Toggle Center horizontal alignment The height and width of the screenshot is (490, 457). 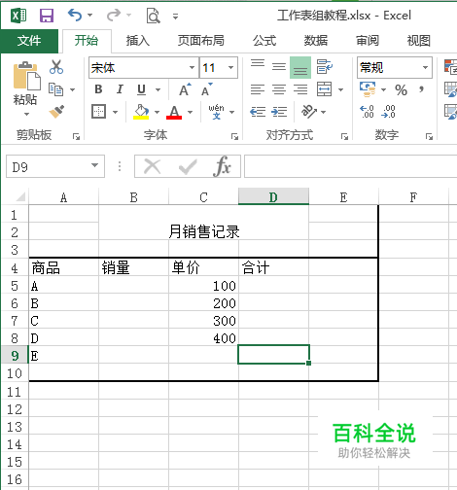279,89
